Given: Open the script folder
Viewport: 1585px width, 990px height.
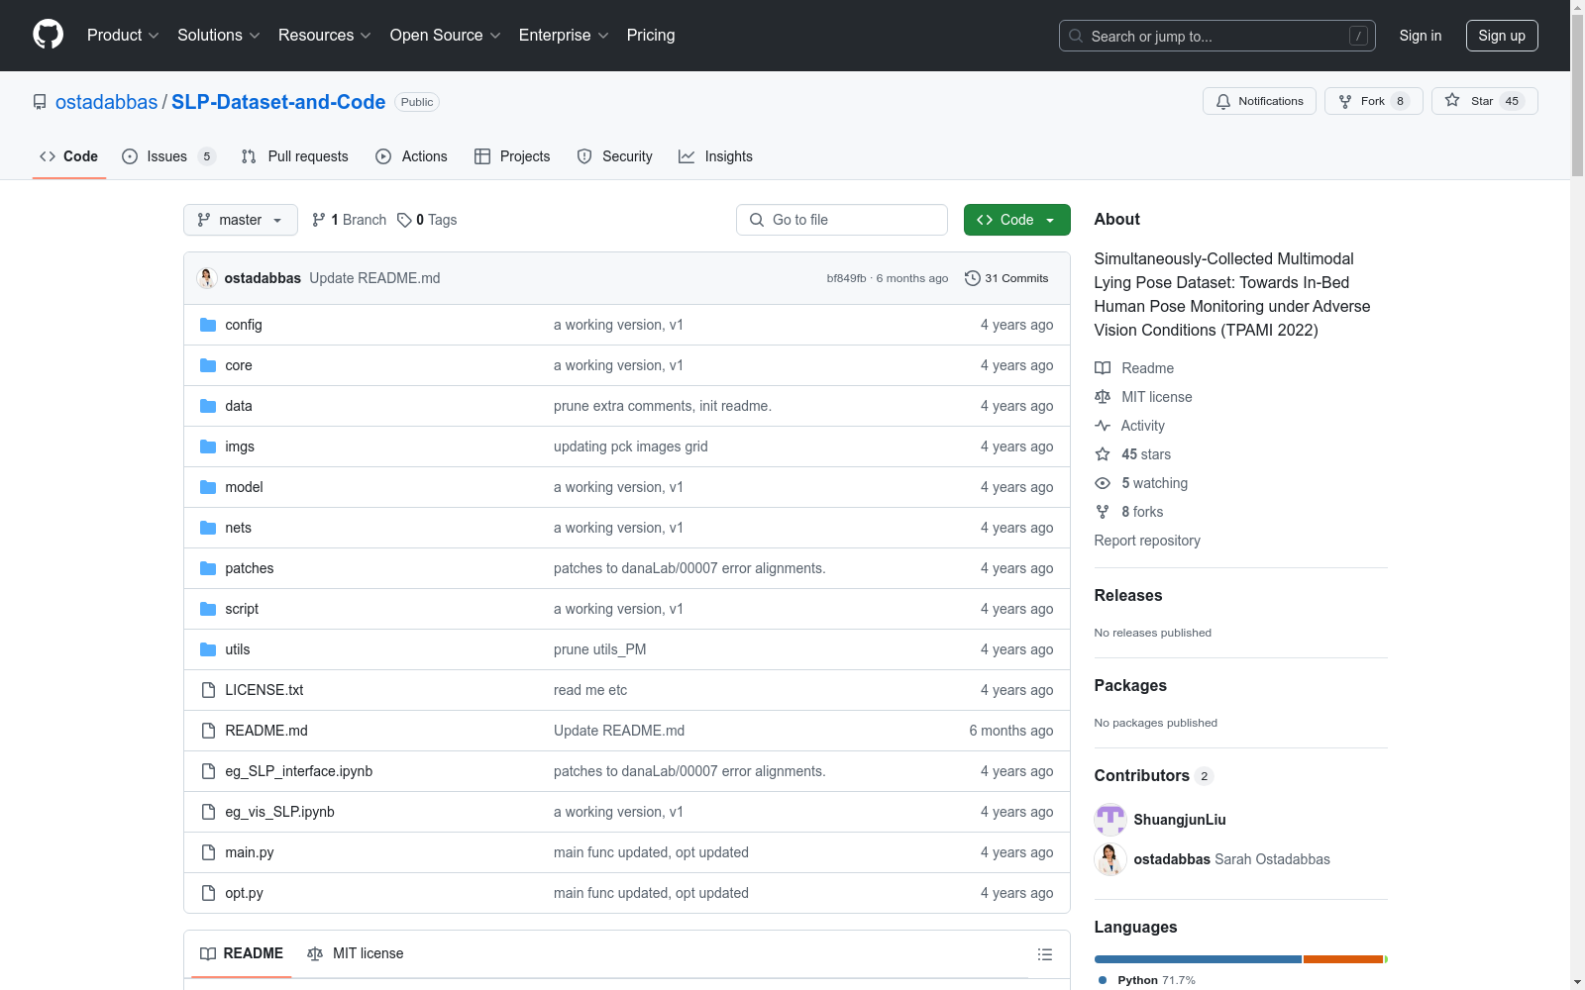Looking at the screenshot, I should pyautogui.click(x=242, y=609).
